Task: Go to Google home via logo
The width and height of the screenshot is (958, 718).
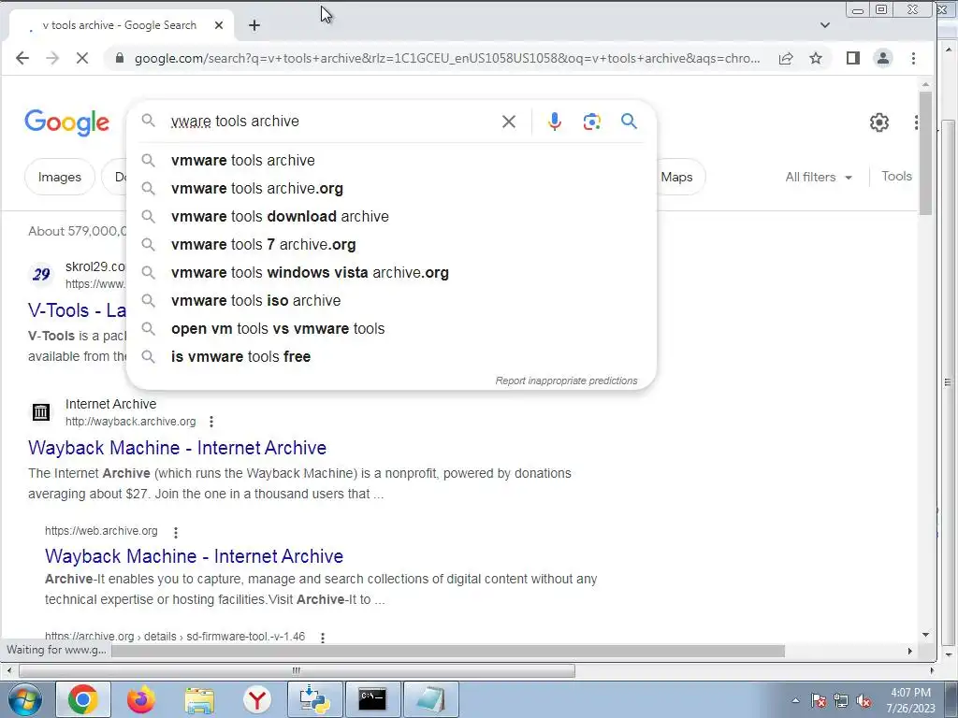Action: point(66,122)
